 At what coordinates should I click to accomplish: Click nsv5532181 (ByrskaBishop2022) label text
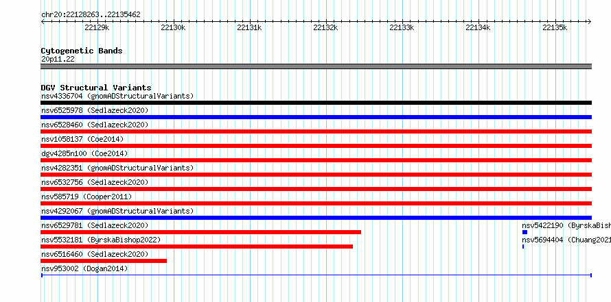(101, 240)
